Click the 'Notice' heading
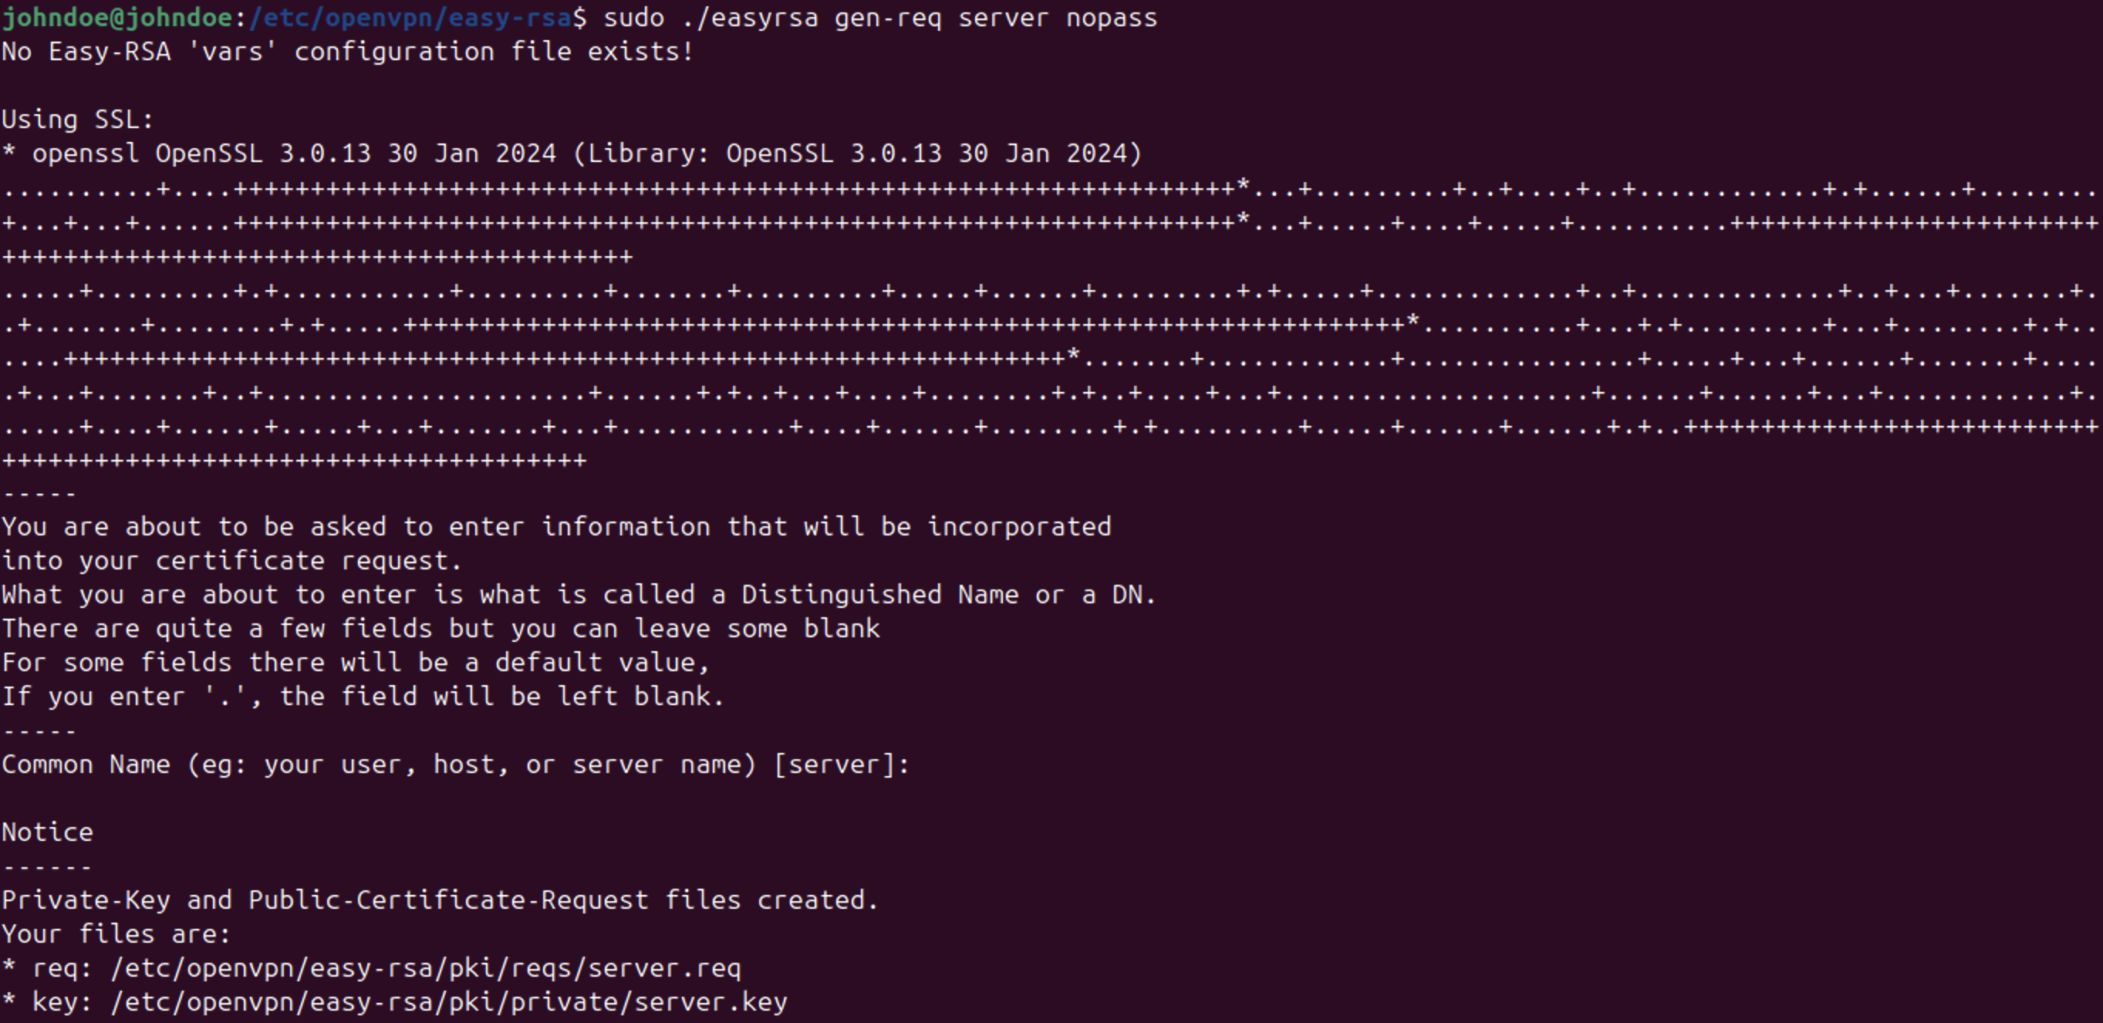 [47, 832]
